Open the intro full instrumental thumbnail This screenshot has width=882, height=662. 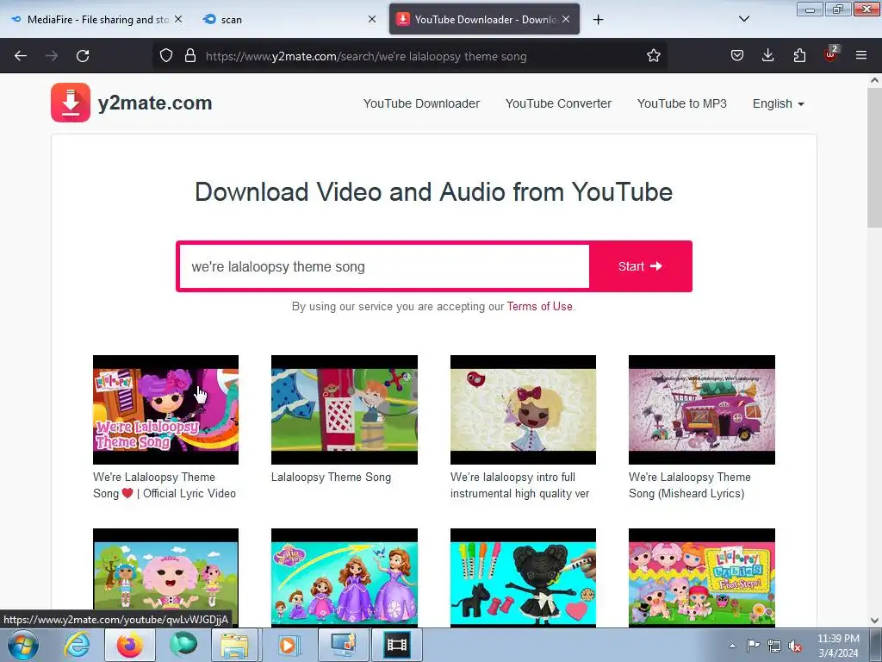523,409
